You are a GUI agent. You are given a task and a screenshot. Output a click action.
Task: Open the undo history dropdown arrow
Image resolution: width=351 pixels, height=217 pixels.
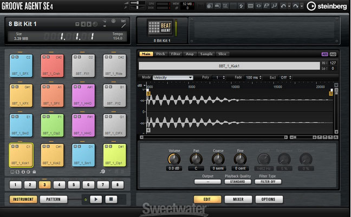click(289, 6)
